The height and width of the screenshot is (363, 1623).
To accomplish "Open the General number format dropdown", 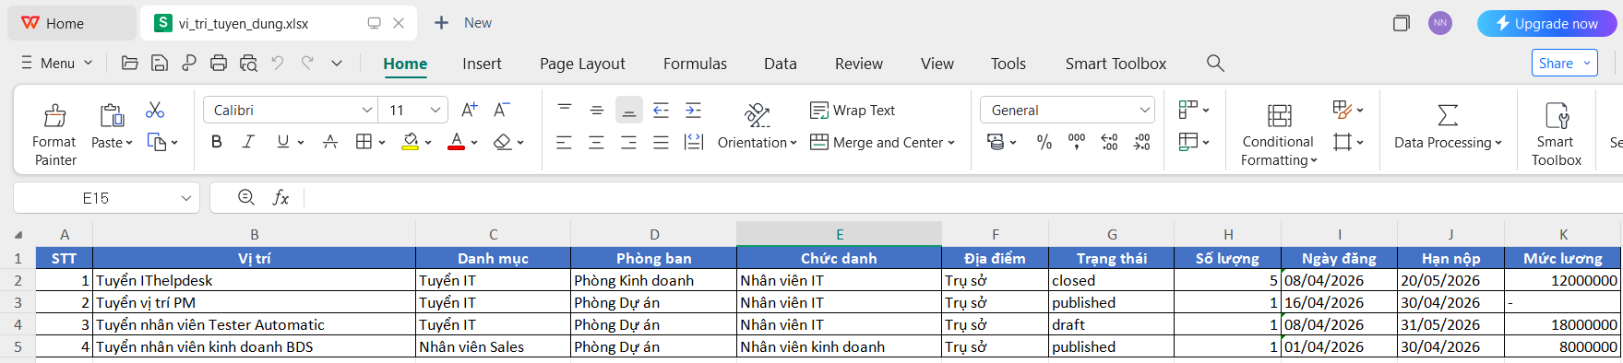I will (x=1144, y=110).
